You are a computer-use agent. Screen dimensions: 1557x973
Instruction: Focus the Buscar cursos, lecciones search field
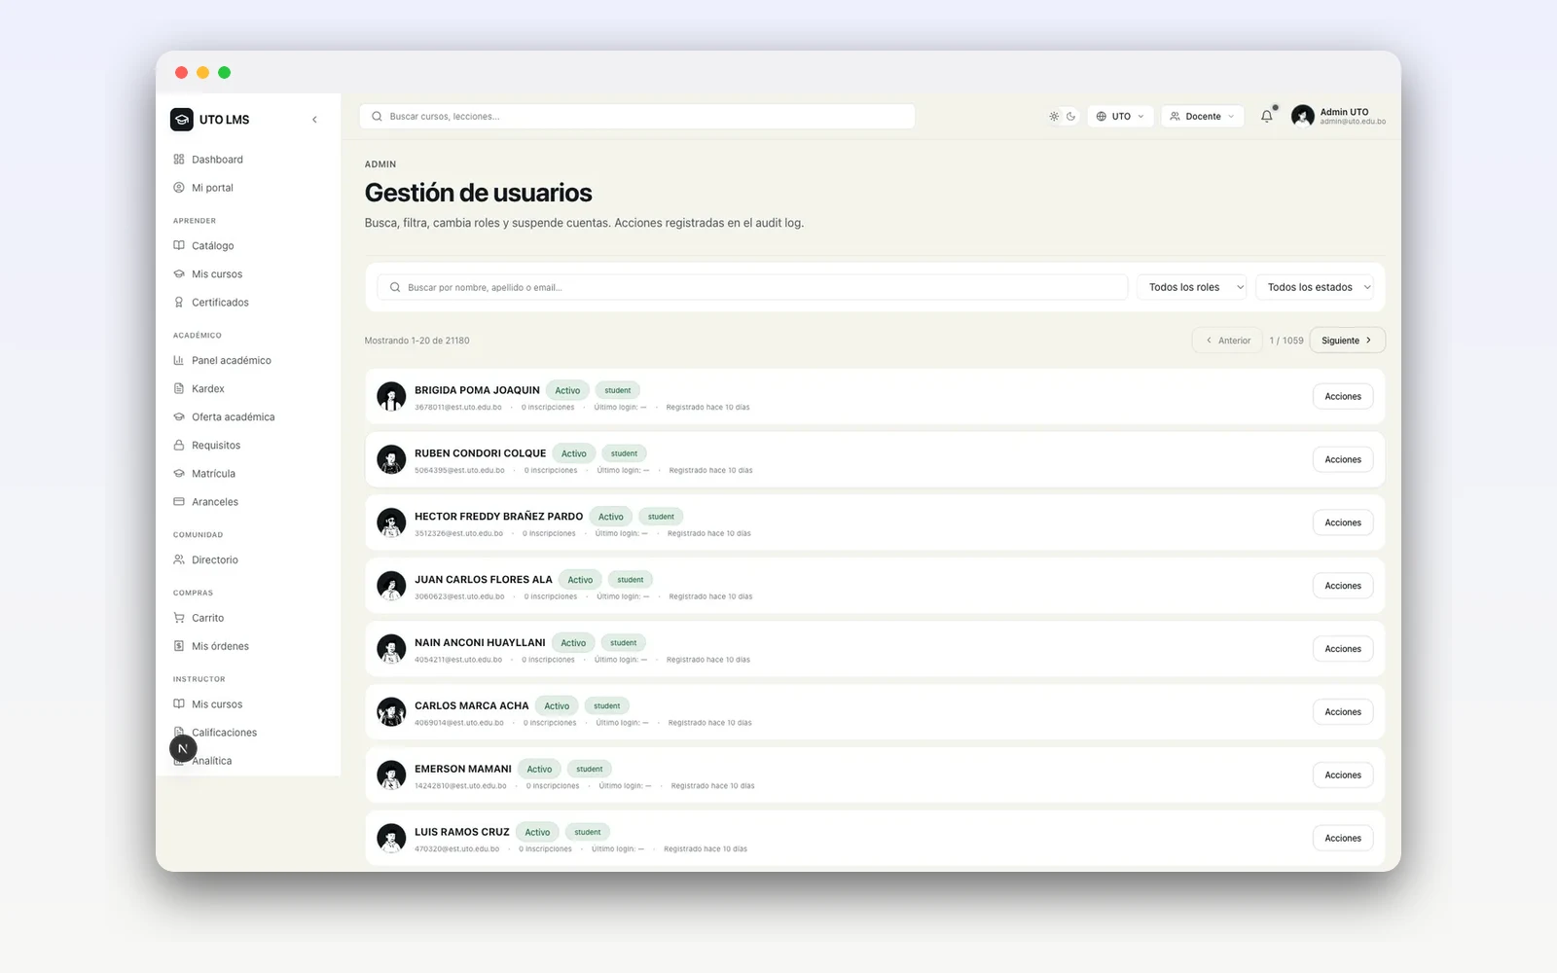click(x=637, y=117)
